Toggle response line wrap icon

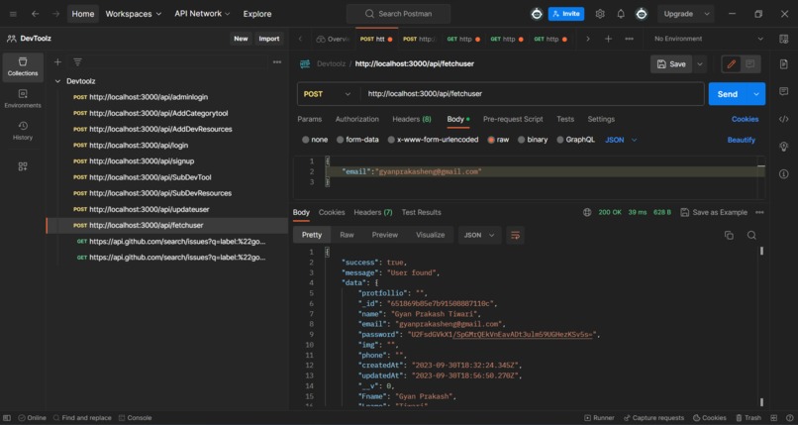(515, 235)
